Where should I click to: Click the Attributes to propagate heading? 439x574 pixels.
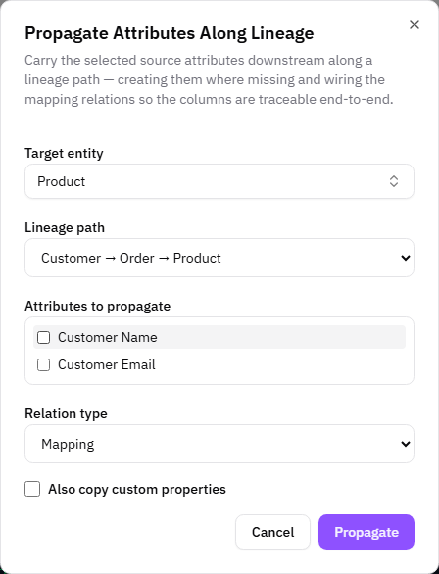tap(97, 306)
